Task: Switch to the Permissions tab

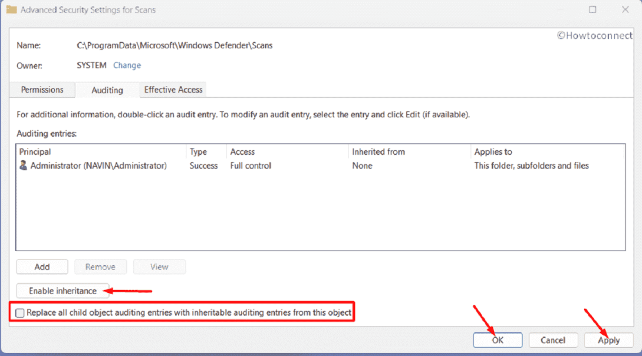Action: pyautogui.click(x=42, y=90)
